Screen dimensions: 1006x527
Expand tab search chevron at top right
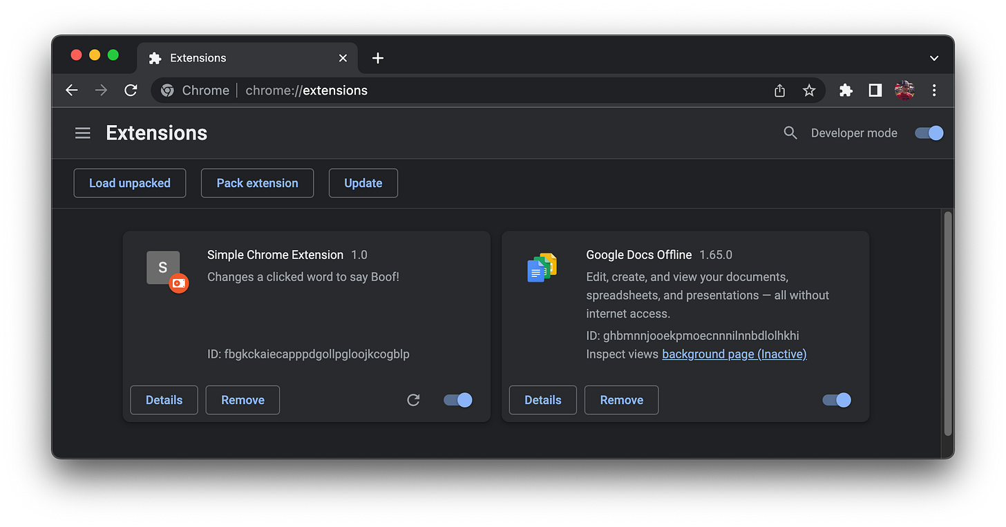(x=934, y=58)
